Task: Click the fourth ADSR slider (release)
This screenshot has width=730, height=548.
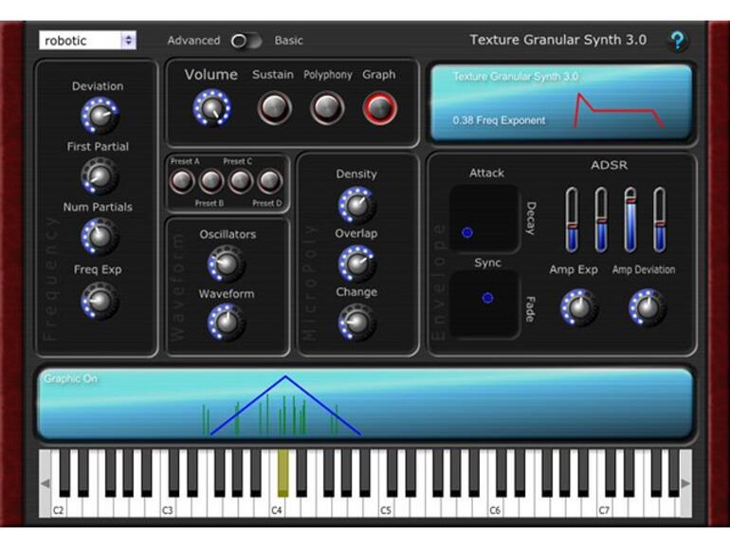Action: coord(660,220)
